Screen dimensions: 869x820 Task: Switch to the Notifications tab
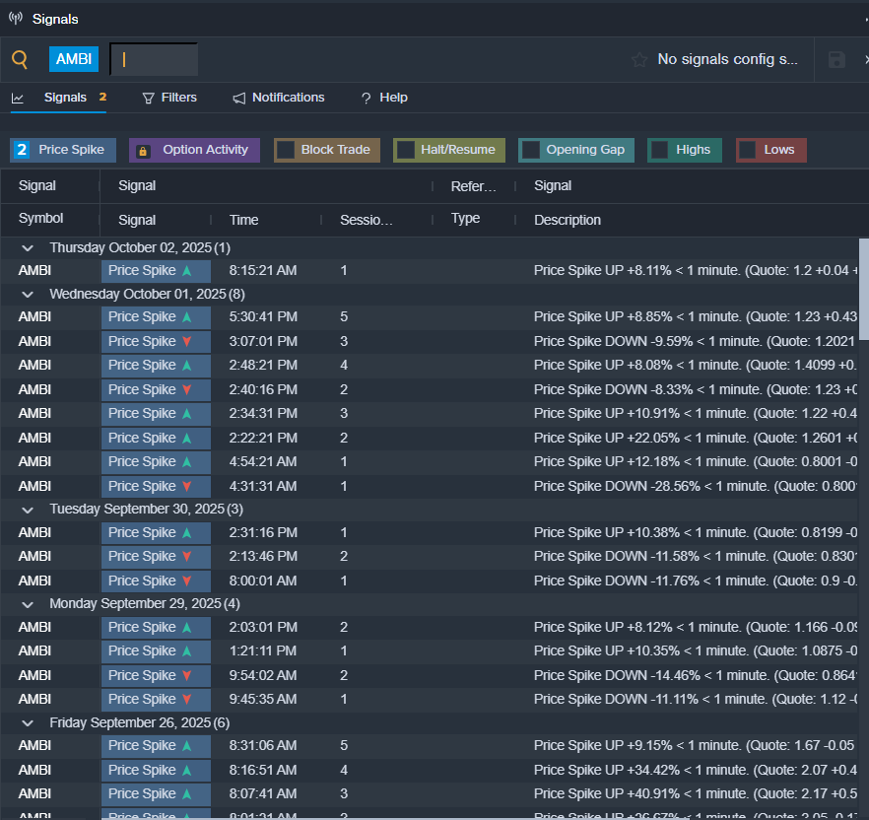(278, 98)
